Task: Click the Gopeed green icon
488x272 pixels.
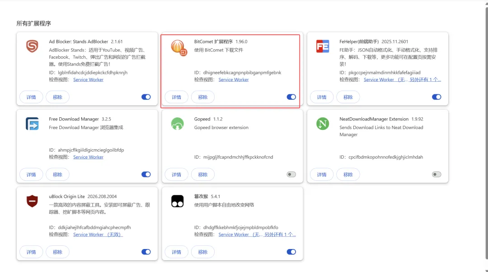Action: [x=178, y=124]
